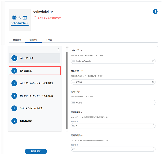Screen dimensions: 162x155
Task: Open the カレンダー1 dropdown
Action: coord(111,61)
